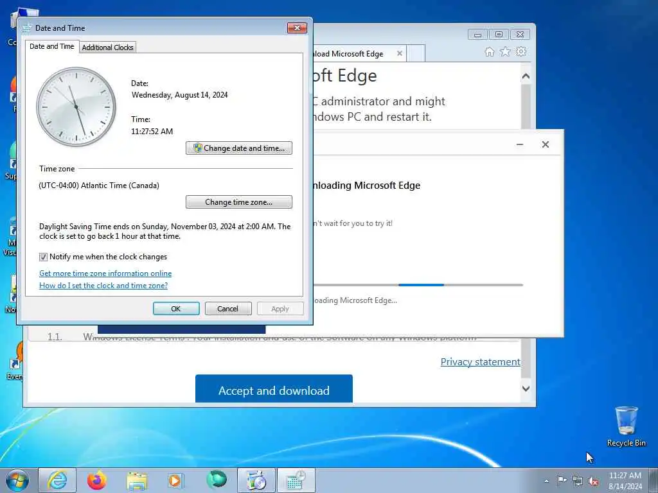Screen dimensions: 658x493
Task: Click the scroll down arrow in browser page
Action: [526, 388]
